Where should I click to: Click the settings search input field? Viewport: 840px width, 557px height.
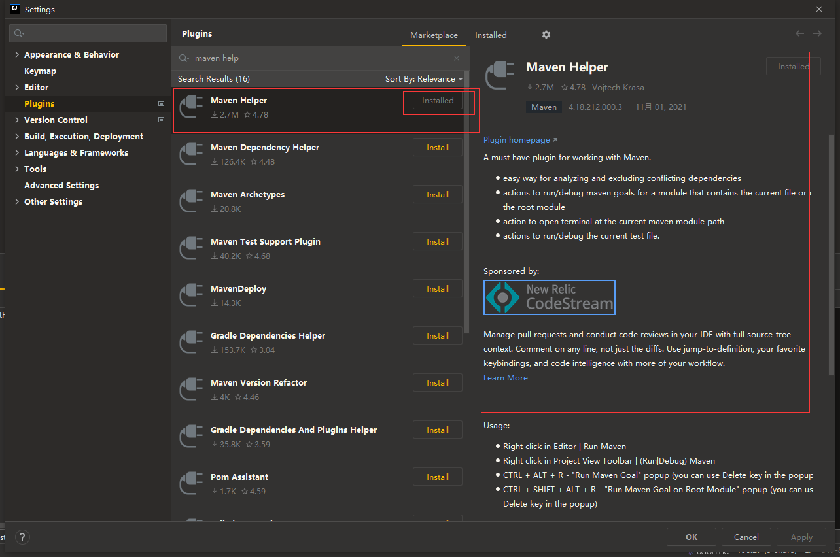(88, 33)
